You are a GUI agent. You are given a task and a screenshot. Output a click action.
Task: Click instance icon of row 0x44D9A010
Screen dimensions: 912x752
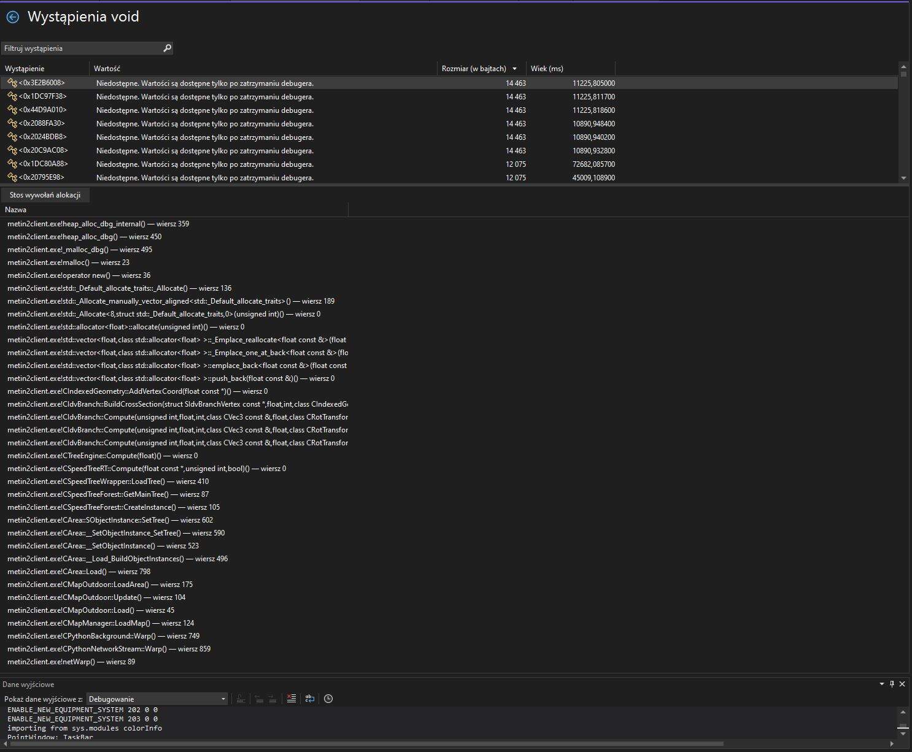pyautogui.click(x=12, y=110)
